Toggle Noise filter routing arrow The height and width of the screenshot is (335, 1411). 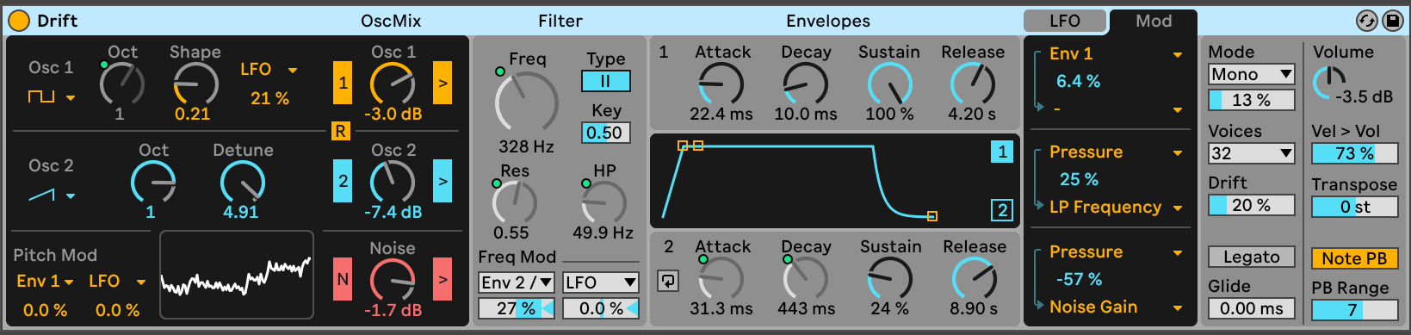pos(442,279)
